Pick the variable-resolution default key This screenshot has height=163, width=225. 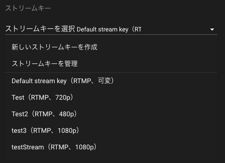(x=111, y=81)
